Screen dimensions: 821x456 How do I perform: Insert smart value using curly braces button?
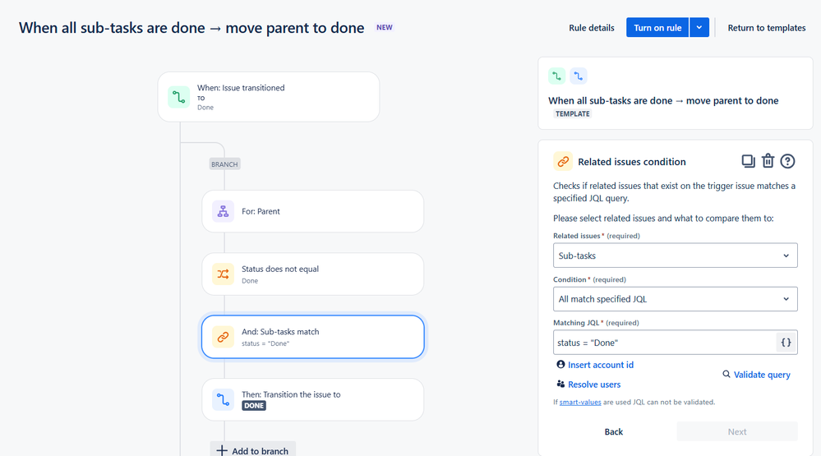point(786,343)
